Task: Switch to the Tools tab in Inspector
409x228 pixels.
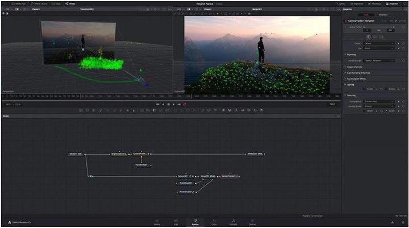Action: 366,15
